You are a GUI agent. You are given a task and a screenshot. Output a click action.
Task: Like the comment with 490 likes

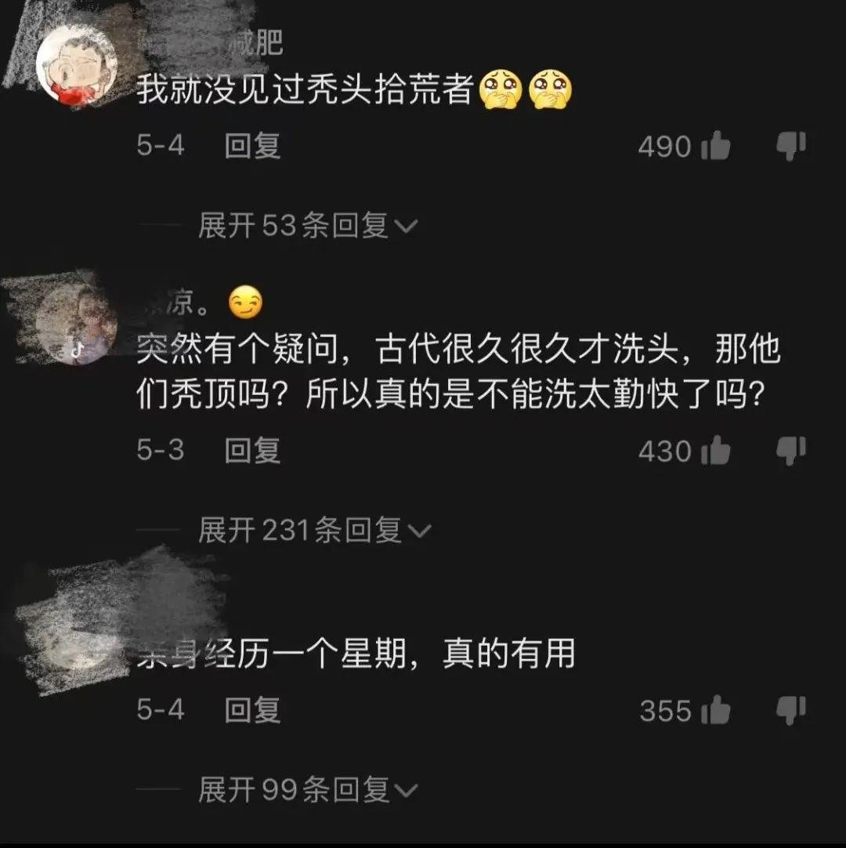click(x=716, y=146)
